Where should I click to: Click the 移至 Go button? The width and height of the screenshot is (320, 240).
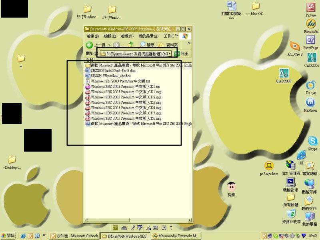[182, 54]
